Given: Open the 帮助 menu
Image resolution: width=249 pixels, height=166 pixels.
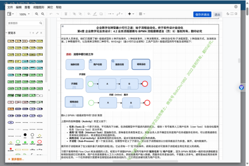Looking at the screenshot, I should pyautogui.click(x=59, y=7).
